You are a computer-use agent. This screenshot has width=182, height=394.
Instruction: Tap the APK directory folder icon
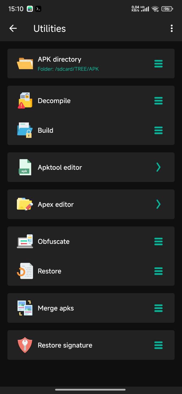click(25, 63)
